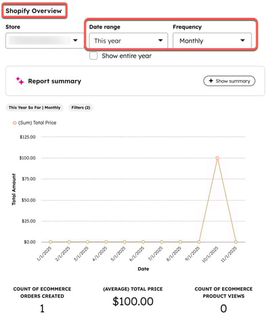The width and height of the screenshot is (271, 324).
Task: Toggle the (Sum) Total Price legend item
Action: click(x=35, y=123)
